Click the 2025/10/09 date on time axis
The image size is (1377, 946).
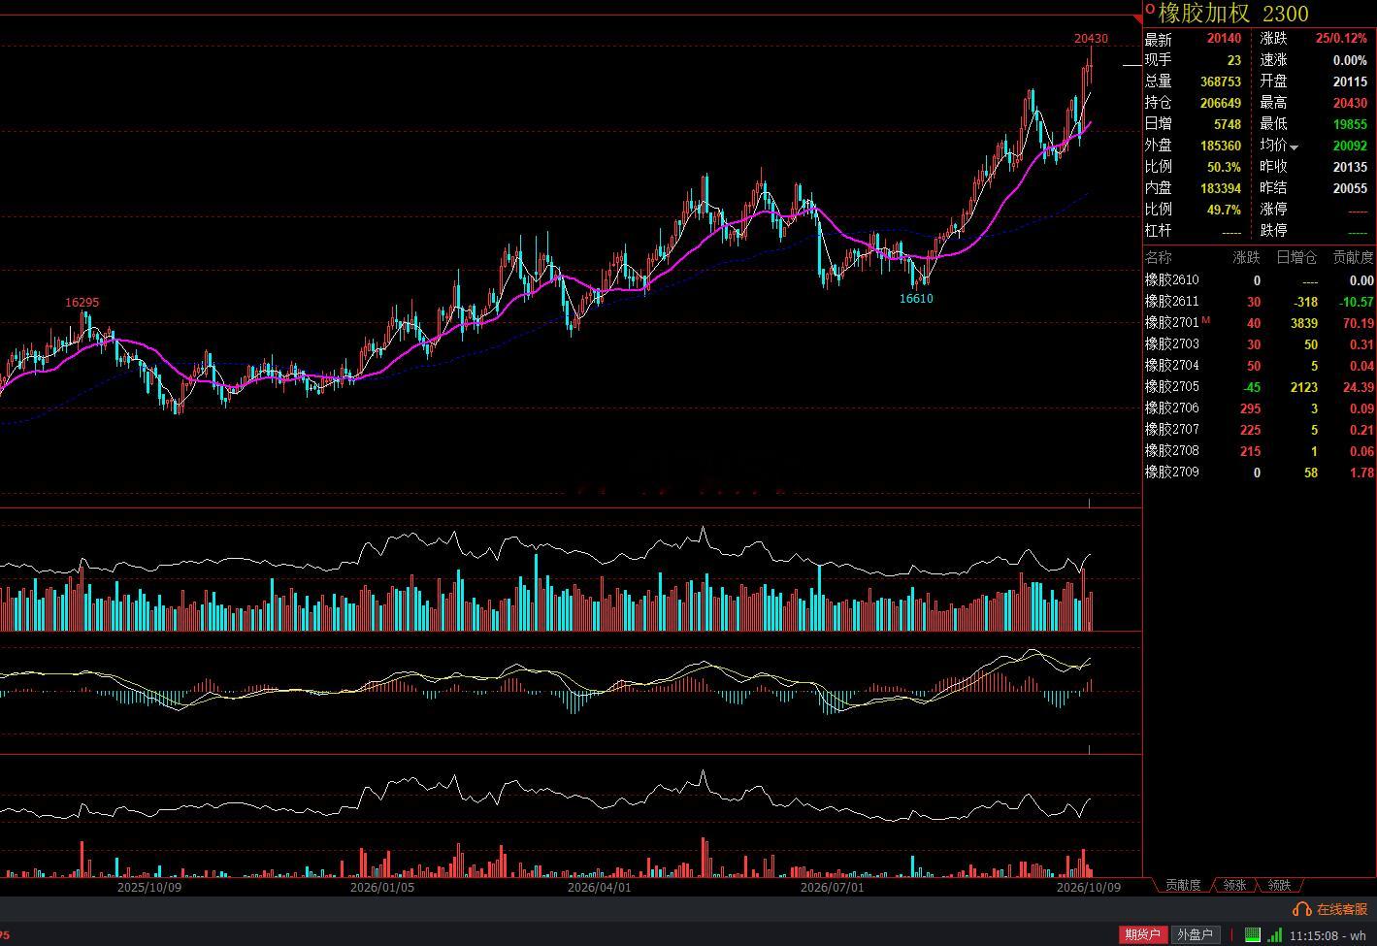click(149, 887)
